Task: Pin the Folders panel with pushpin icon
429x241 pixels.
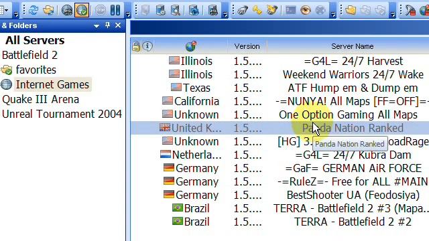Action: pos(107,25)
